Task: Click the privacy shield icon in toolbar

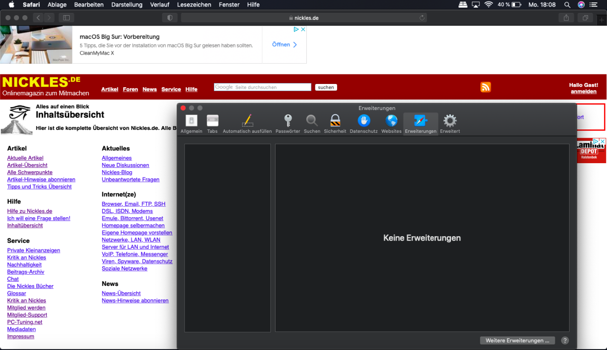Action: (x=170, y=18)
